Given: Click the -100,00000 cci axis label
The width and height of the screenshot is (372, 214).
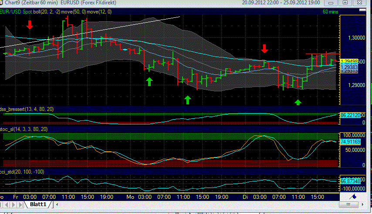Looking at the screenshot, I should pos(353,189).
